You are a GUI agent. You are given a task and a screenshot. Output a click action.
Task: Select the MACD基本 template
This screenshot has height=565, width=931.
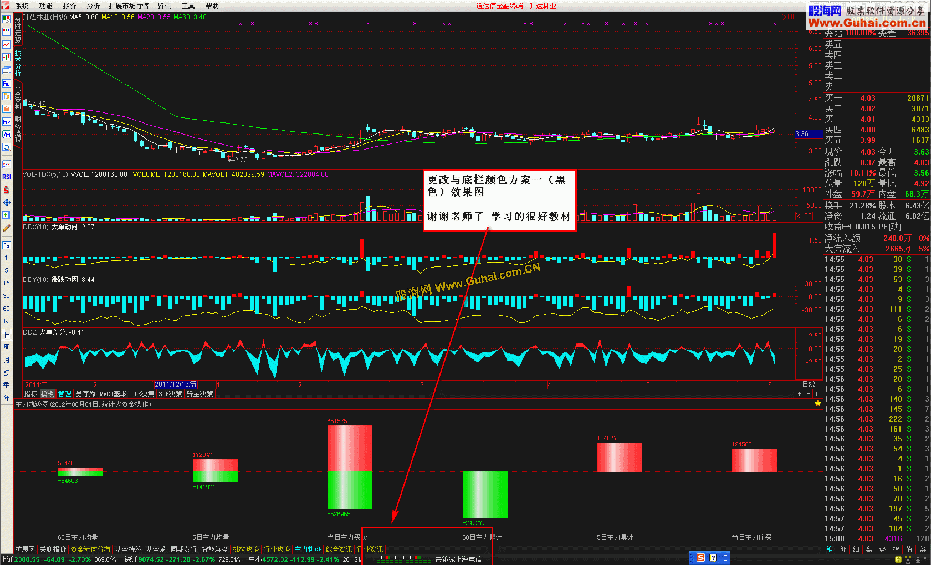pos(113,394)
